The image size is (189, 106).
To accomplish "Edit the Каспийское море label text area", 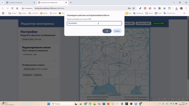I will (x=39, y=57).
